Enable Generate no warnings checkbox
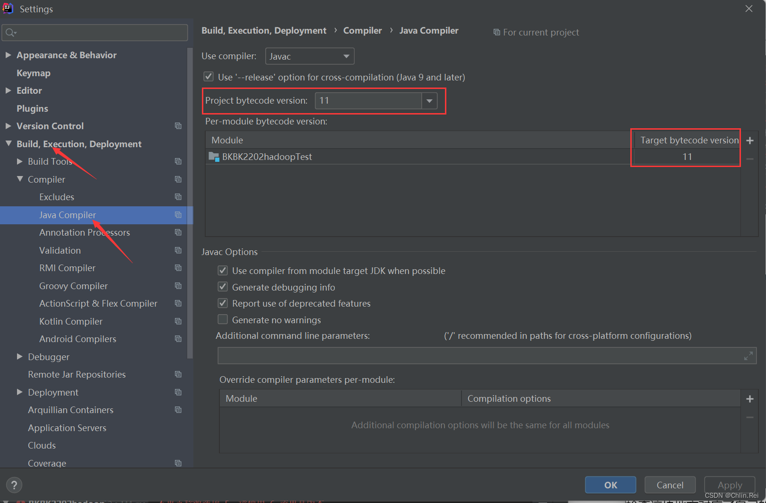Screen dimensions: 766x503 click(223, 319)
